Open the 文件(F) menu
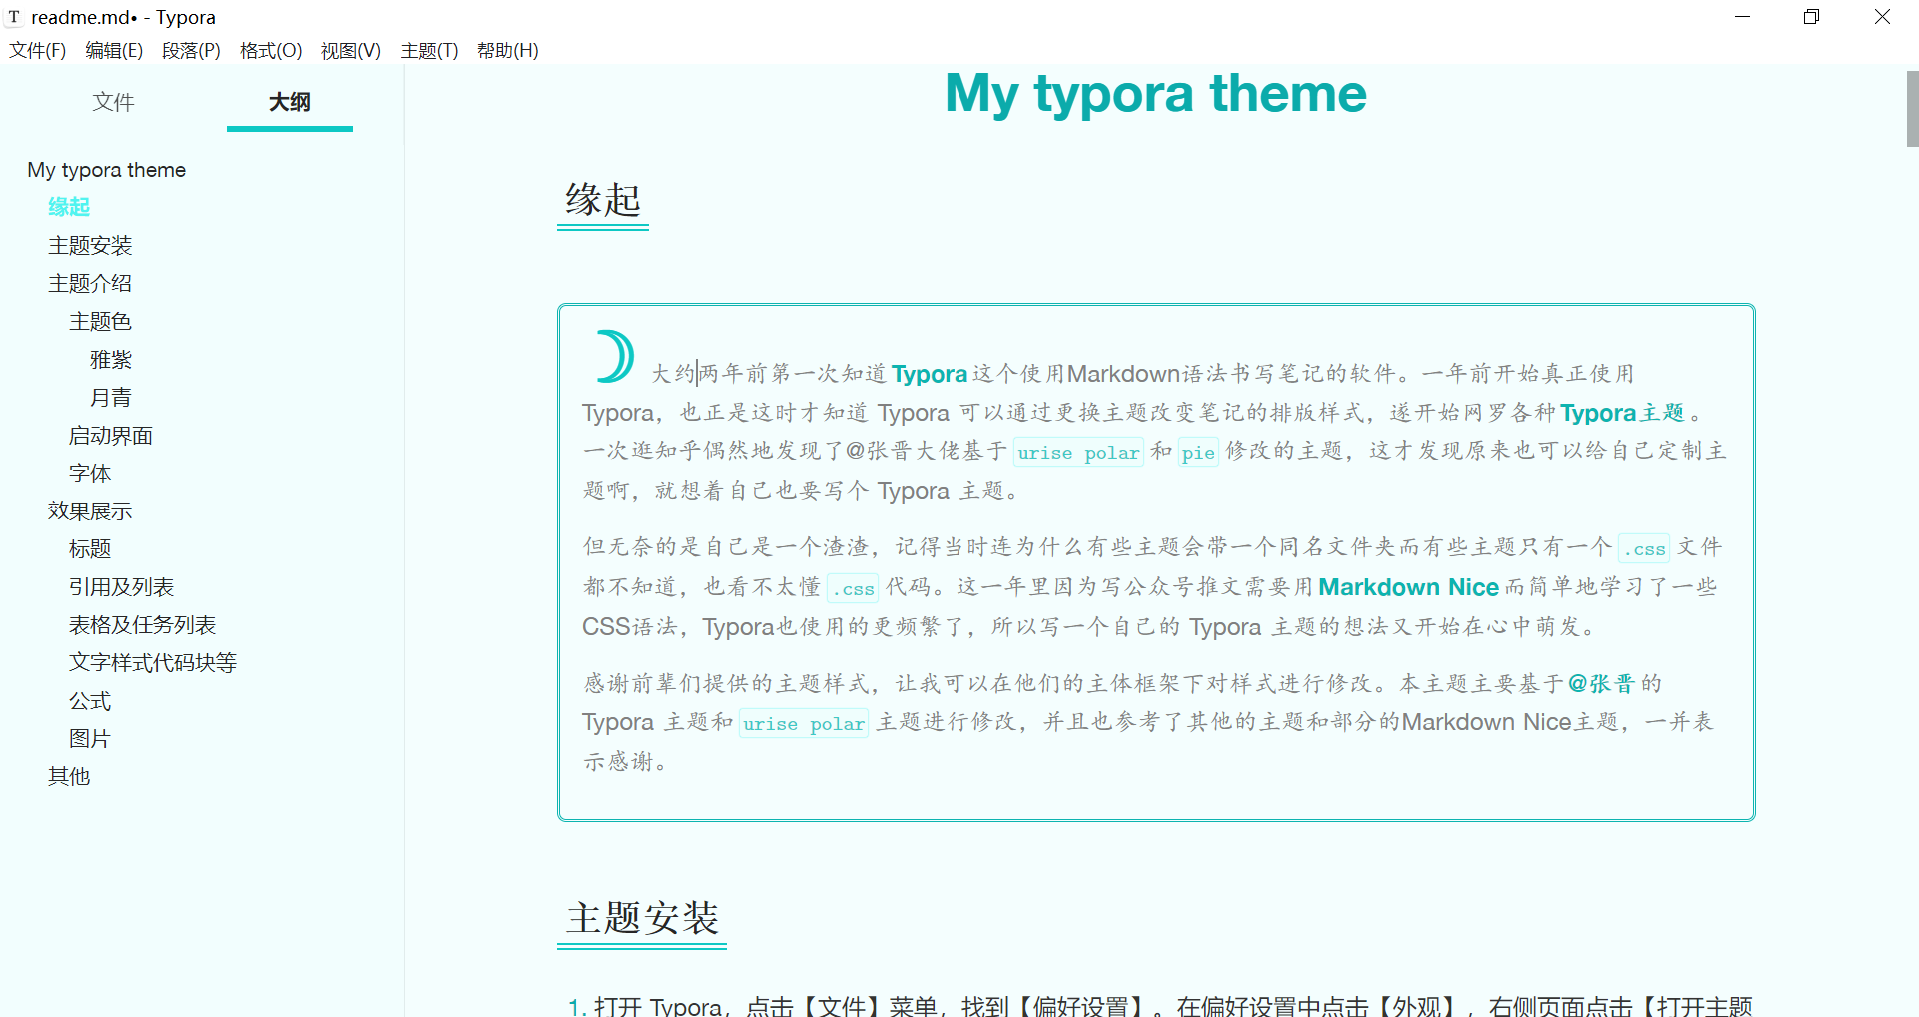This screenshot has height=1017, width=1919. click(x=37, y=50)
